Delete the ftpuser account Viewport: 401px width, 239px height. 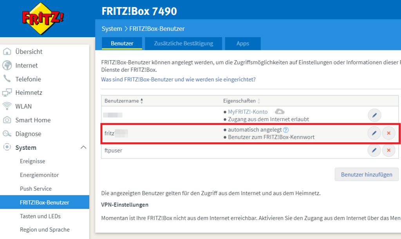388,150
